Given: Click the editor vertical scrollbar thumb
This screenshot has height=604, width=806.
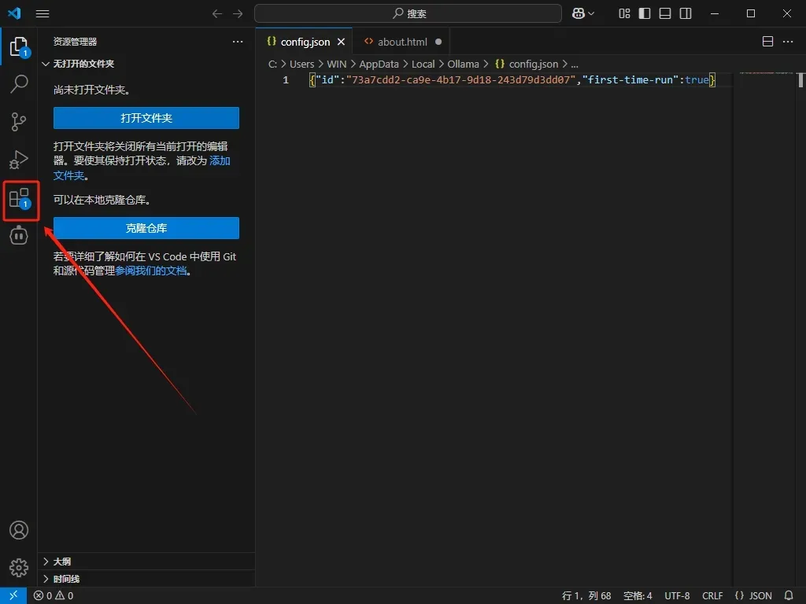Looking at the screenshot, I should [x=800, y=80].
